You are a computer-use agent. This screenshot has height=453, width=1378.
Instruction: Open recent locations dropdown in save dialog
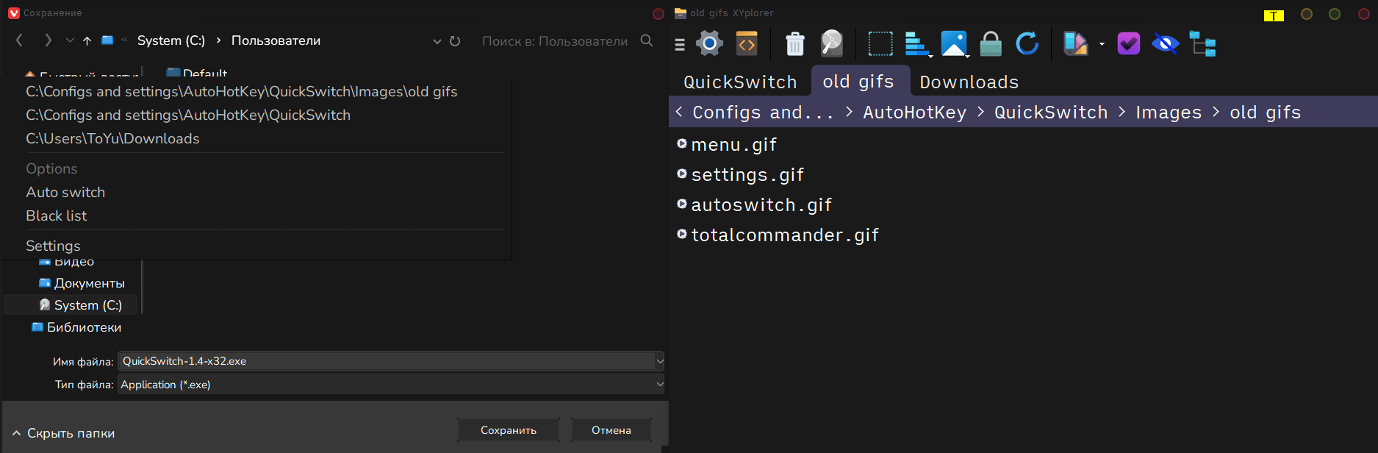point(70,40)
